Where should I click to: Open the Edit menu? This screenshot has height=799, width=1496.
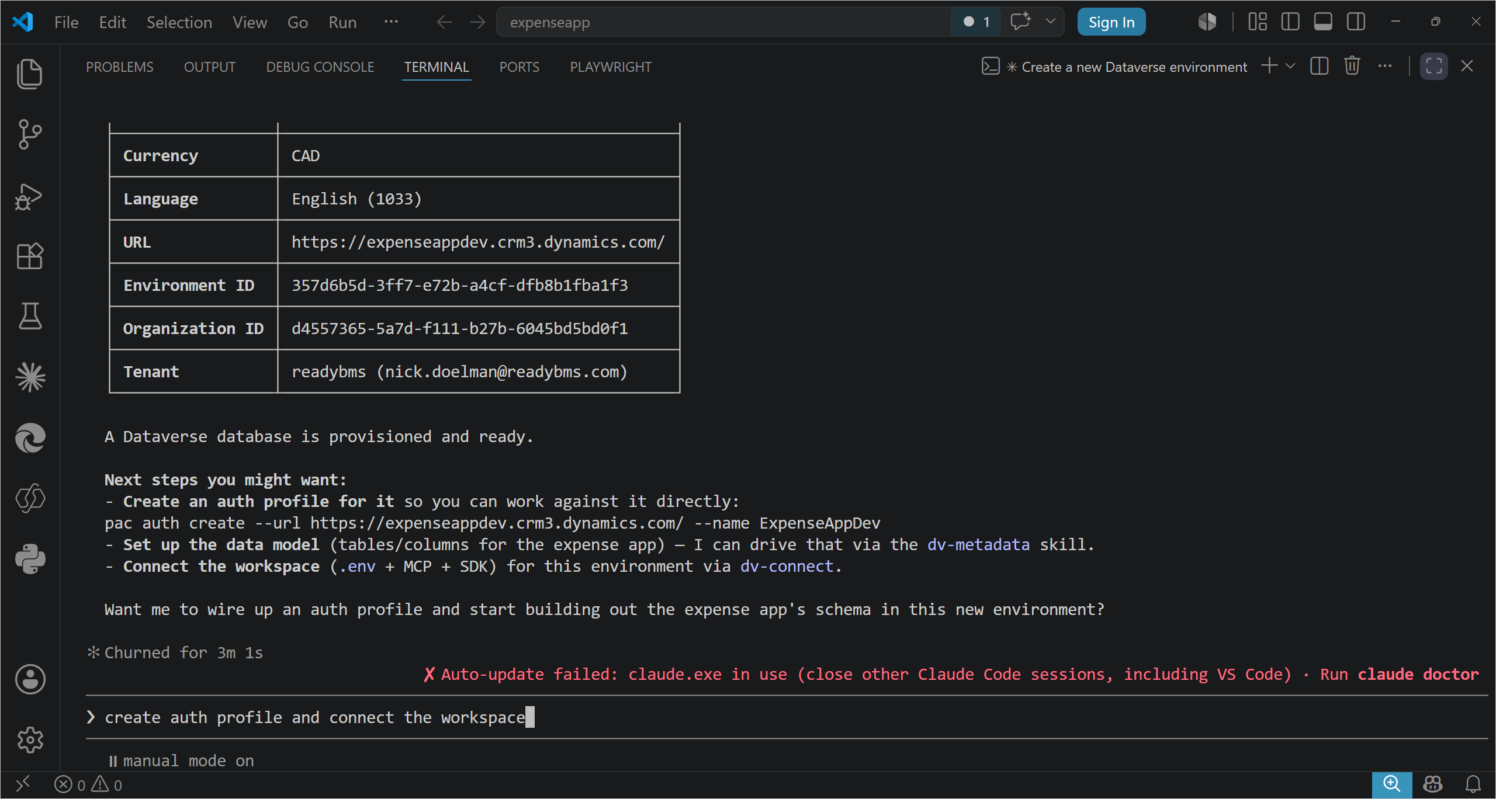click(x=112, y=22)
